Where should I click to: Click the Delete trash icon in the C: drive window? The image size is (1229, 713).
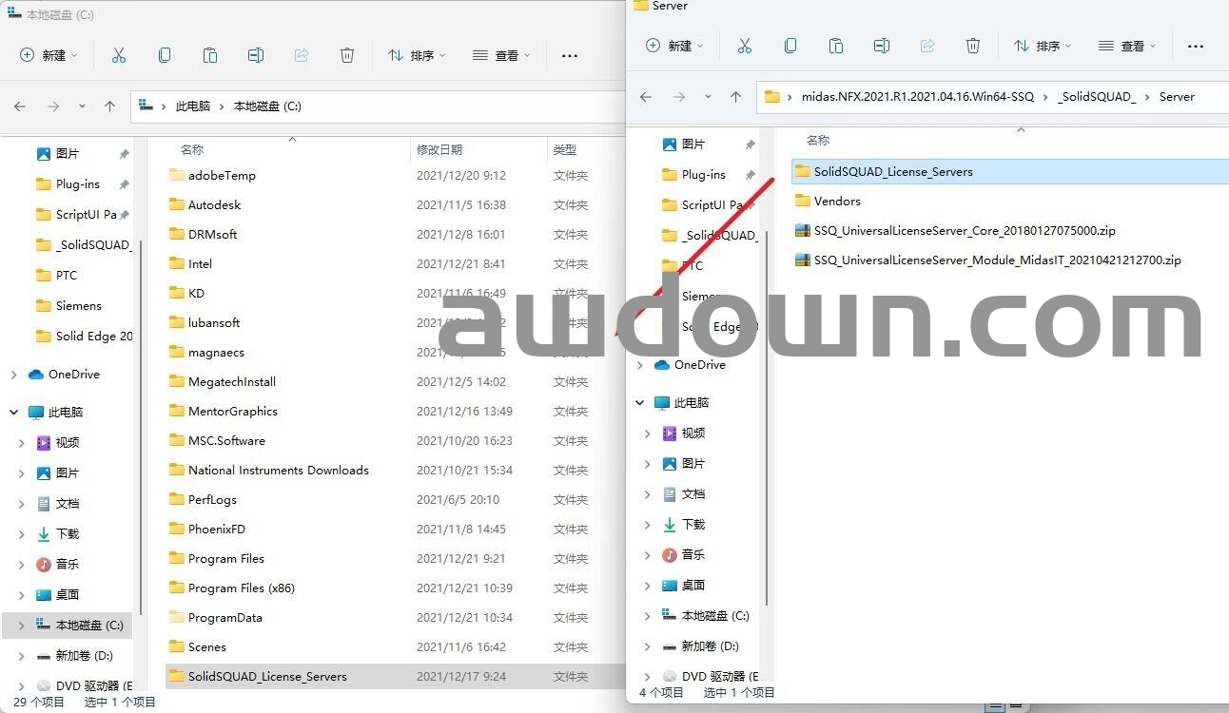tap(347, 56)
